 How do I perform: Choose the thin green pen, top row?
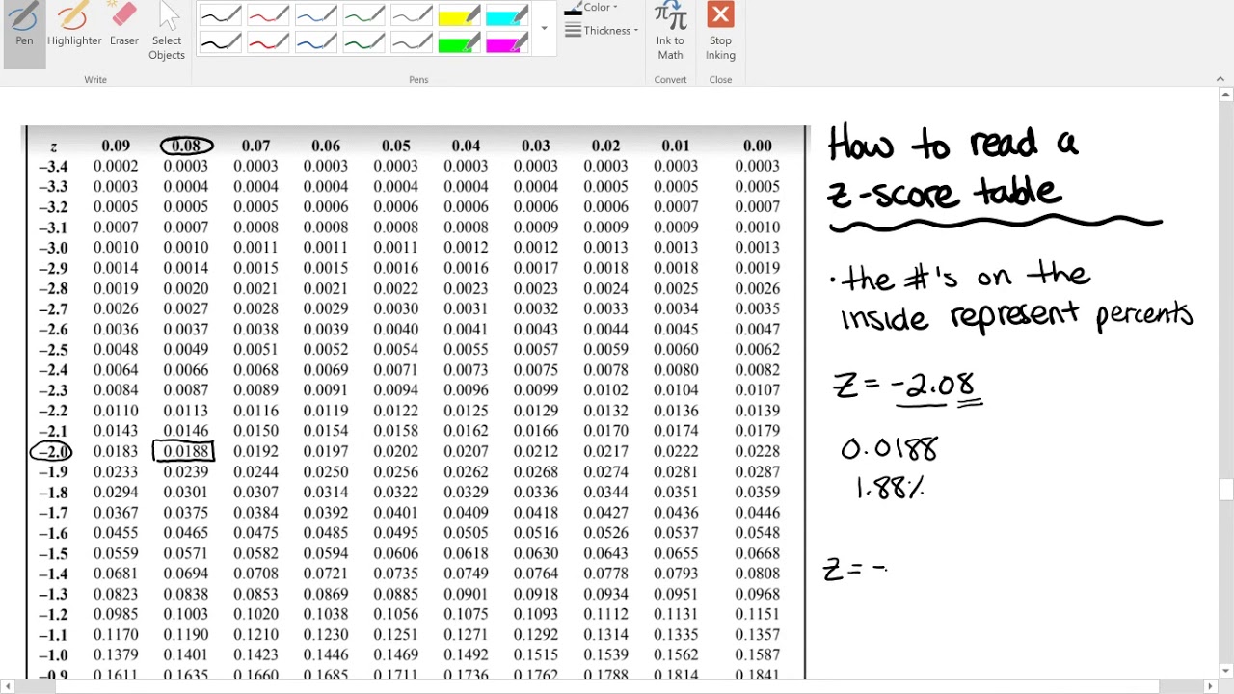click(364, 15)
